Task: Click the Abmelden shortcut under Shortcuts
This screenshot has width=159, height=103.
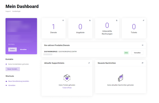Action: tap(12, 85)
